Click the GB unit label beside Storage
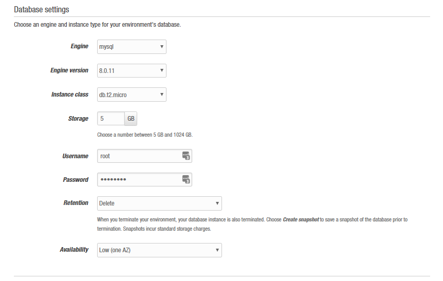The width and height of the screenshot is (443, 281). (x=131, y=119)
